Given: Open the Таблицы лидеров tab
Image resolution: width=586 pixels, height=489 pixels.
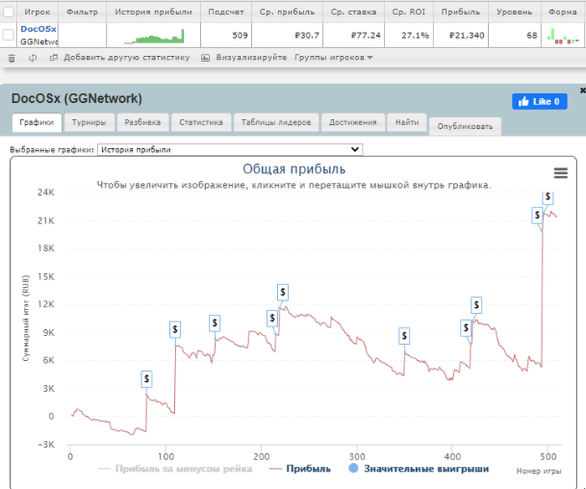Looking at the screenshot, I should click(x=275, y=122).
